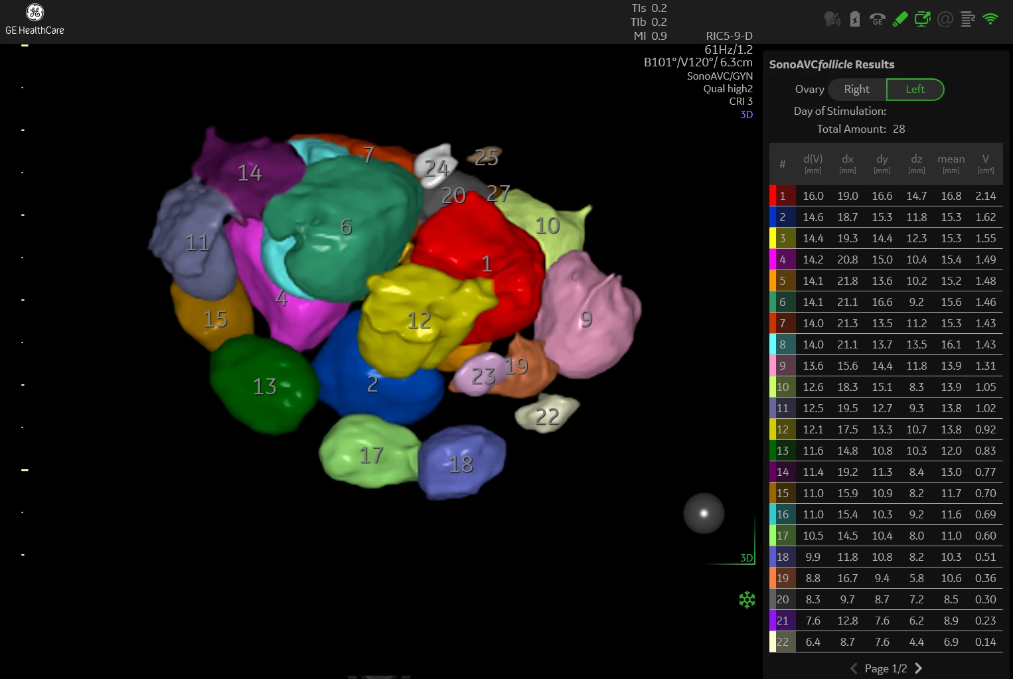The height and width of the screenshot is (679, 1013).
Task: Click the RIC5-9-D probe label
Action: (x=729, y=36)
